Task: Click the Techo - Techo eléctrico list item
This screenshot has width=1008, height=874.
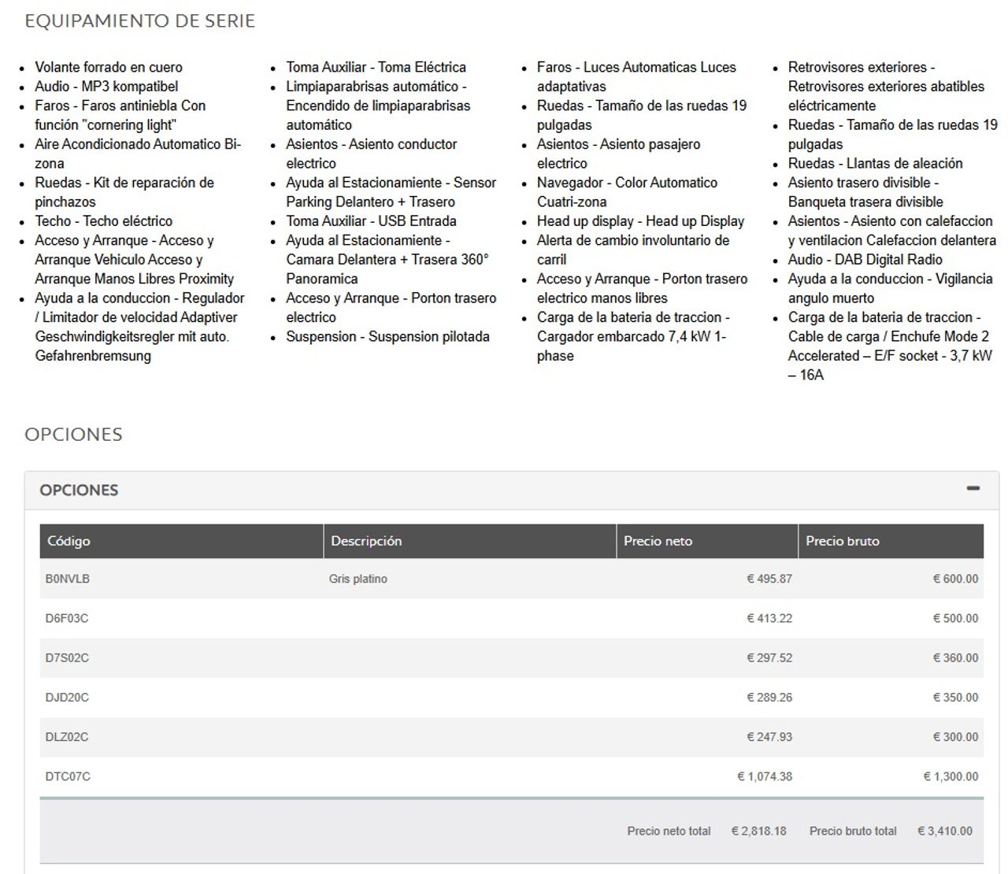Action: pyautogui.click(x=103, y=221)
